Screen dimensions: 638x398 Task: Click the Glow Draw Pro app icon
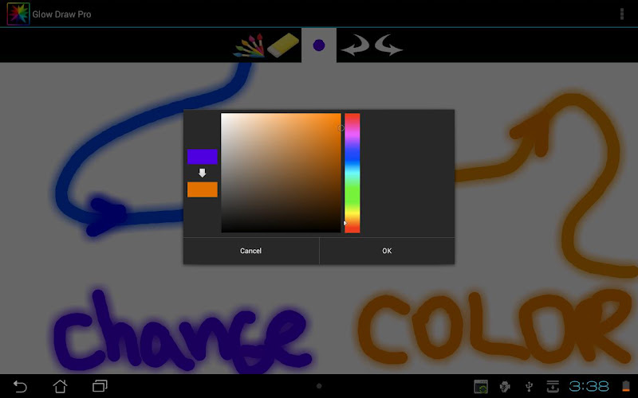[x=18, y=14]
